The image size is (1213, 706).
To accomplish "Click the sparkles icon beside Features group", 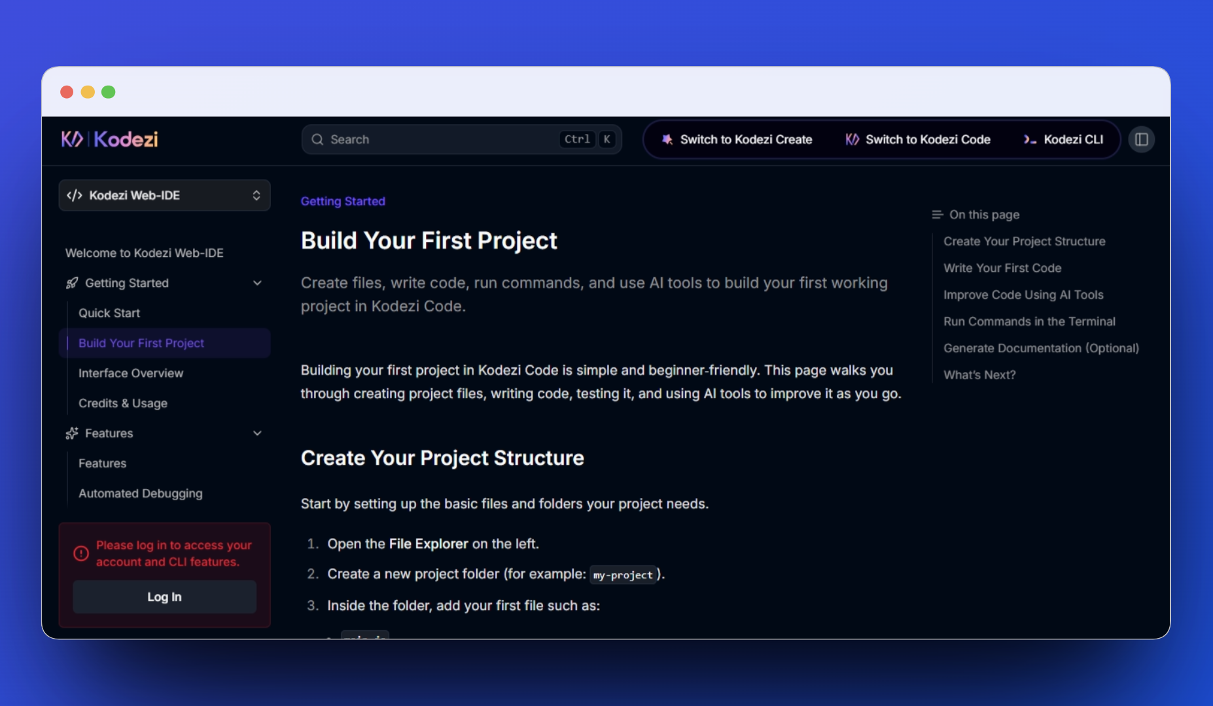I will [x=72, y=433].
